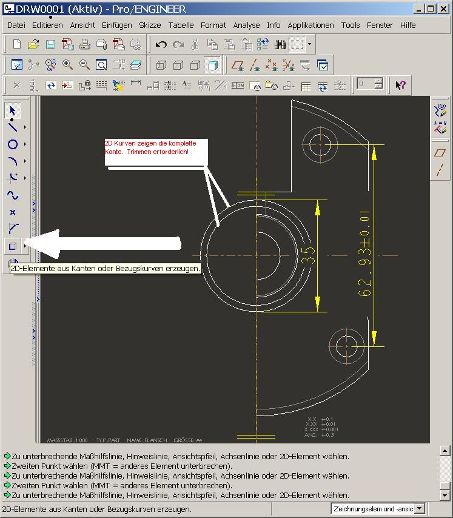The image size is (453, 518).
Task: Undo the last action
Action: pos(161,44)
